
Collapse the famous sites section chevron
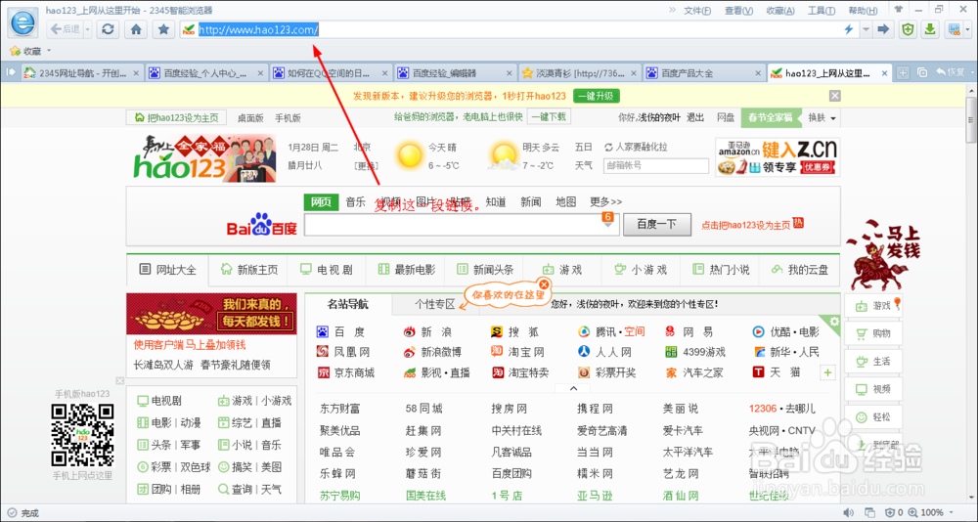[573, 388]
